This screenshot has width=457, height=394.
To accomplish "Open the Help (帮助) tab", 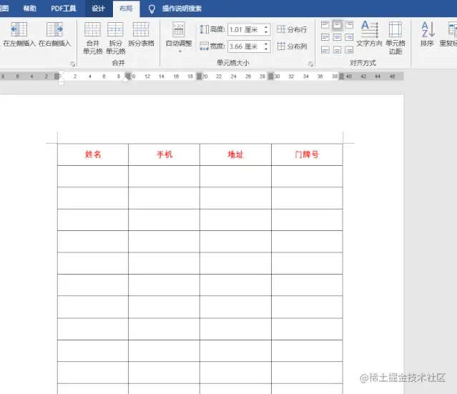I will point(30,9).
